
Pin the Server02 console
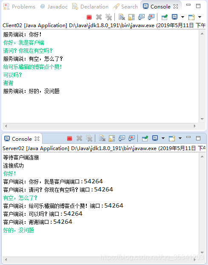[145, 138]
